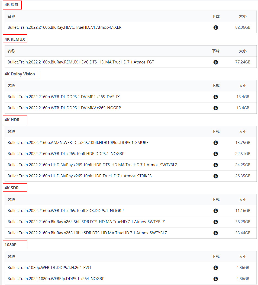The image size is (258, 285).
Task: Click the 38.29GB size value
Action: (243, 222)
